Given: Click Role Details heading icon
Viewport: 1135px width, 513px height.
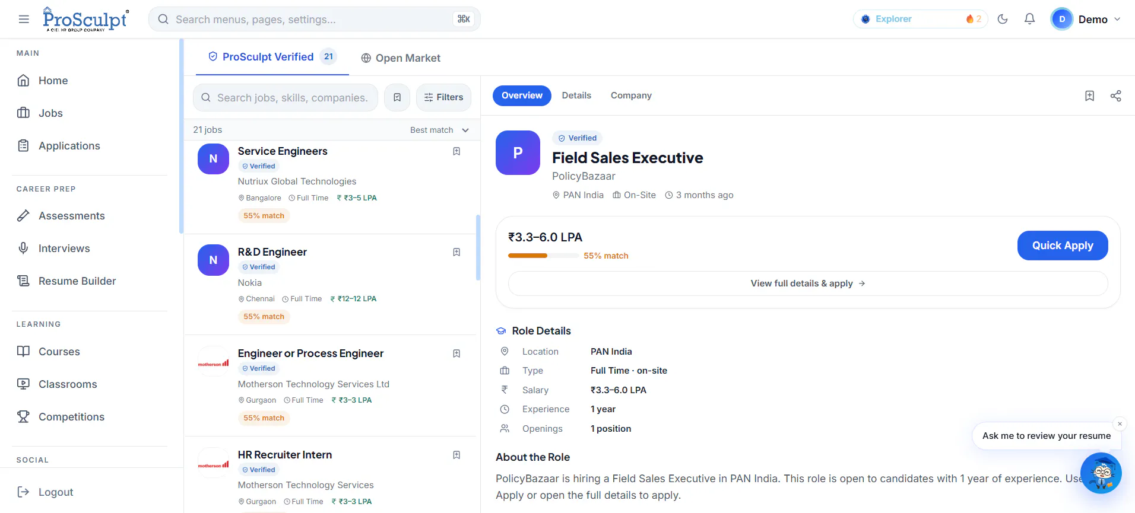Looking at the screenshot, I should [x=501, y=331].
